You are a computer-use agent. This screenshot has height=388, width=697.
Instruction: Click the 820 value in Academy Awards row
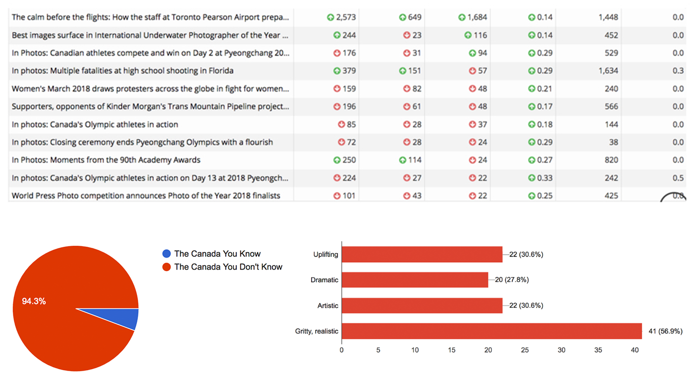611,160
